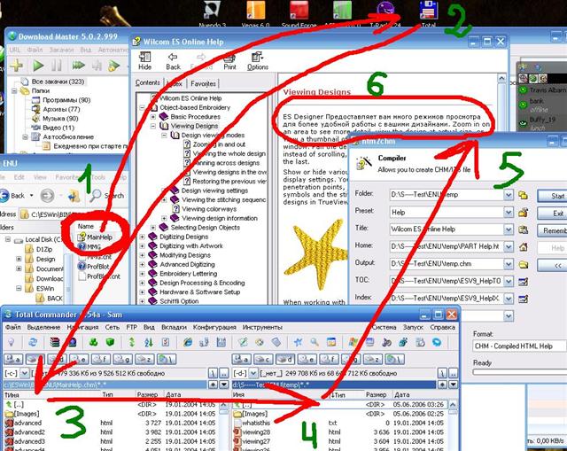
Task: Click the folder icon beside htm2chm Output field
Action: [523, 264]
